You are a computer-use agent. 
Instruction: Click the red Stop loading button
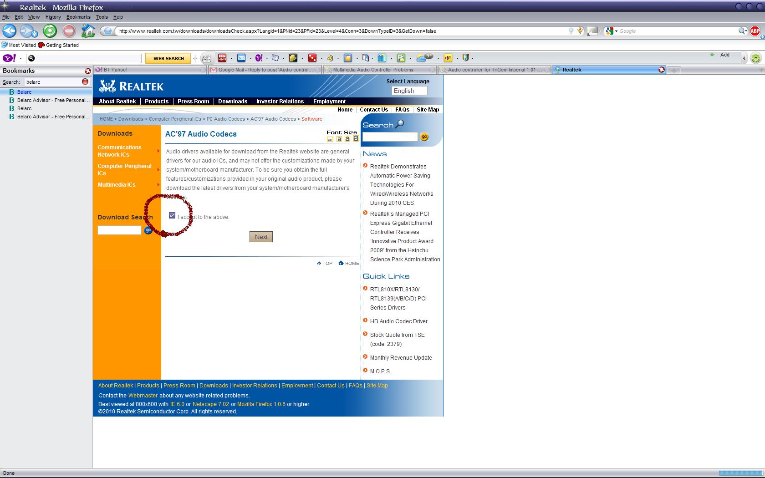pyautogui.click(x=69, y=31)
